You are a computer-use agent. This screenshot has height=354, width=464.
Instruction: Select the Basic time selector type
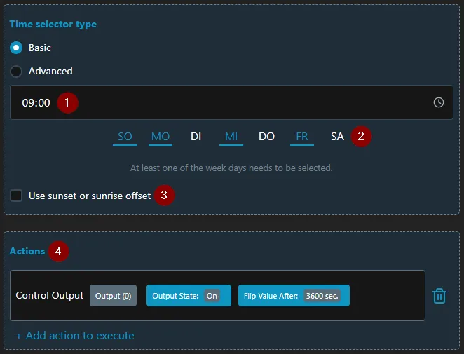(x=16, y=48)
